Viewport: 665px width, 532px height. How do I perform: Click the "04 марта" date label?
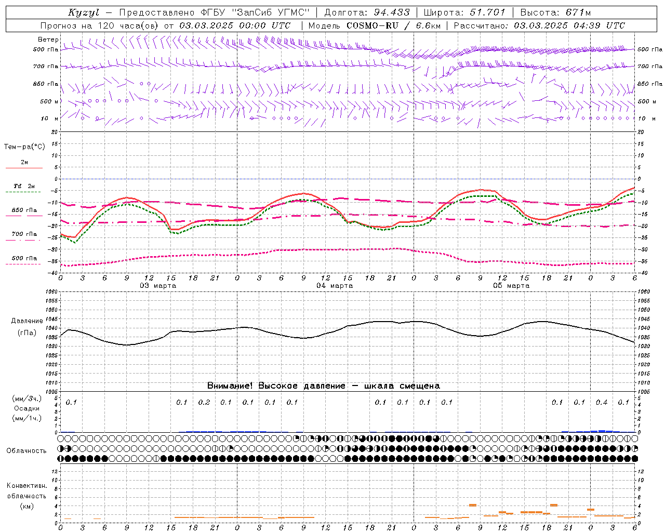click(x=335, y=286)
